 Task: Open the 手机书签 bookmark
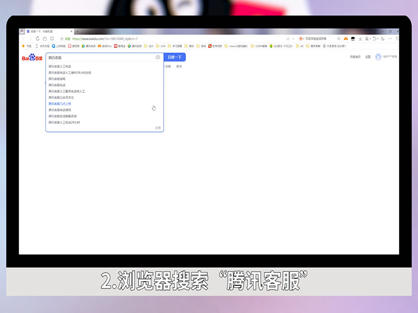[x=42, y=46]
